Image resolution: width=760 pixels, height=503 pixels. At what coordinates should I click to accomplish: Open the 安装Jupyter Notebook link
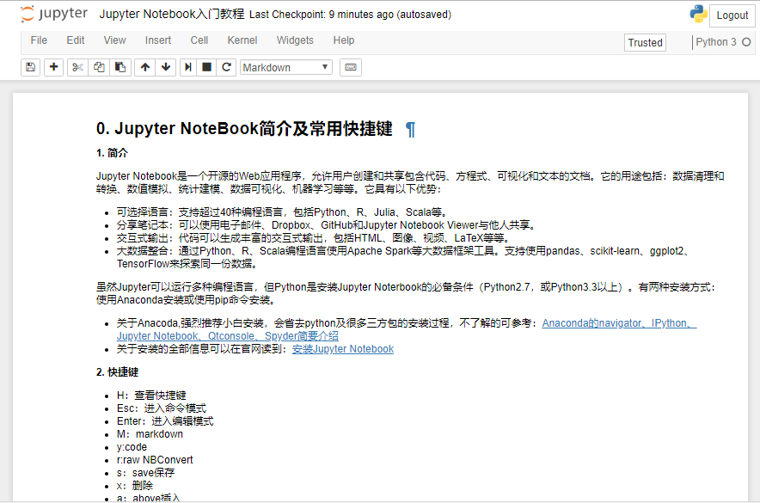pyautogui.click(x=343, y=349)
